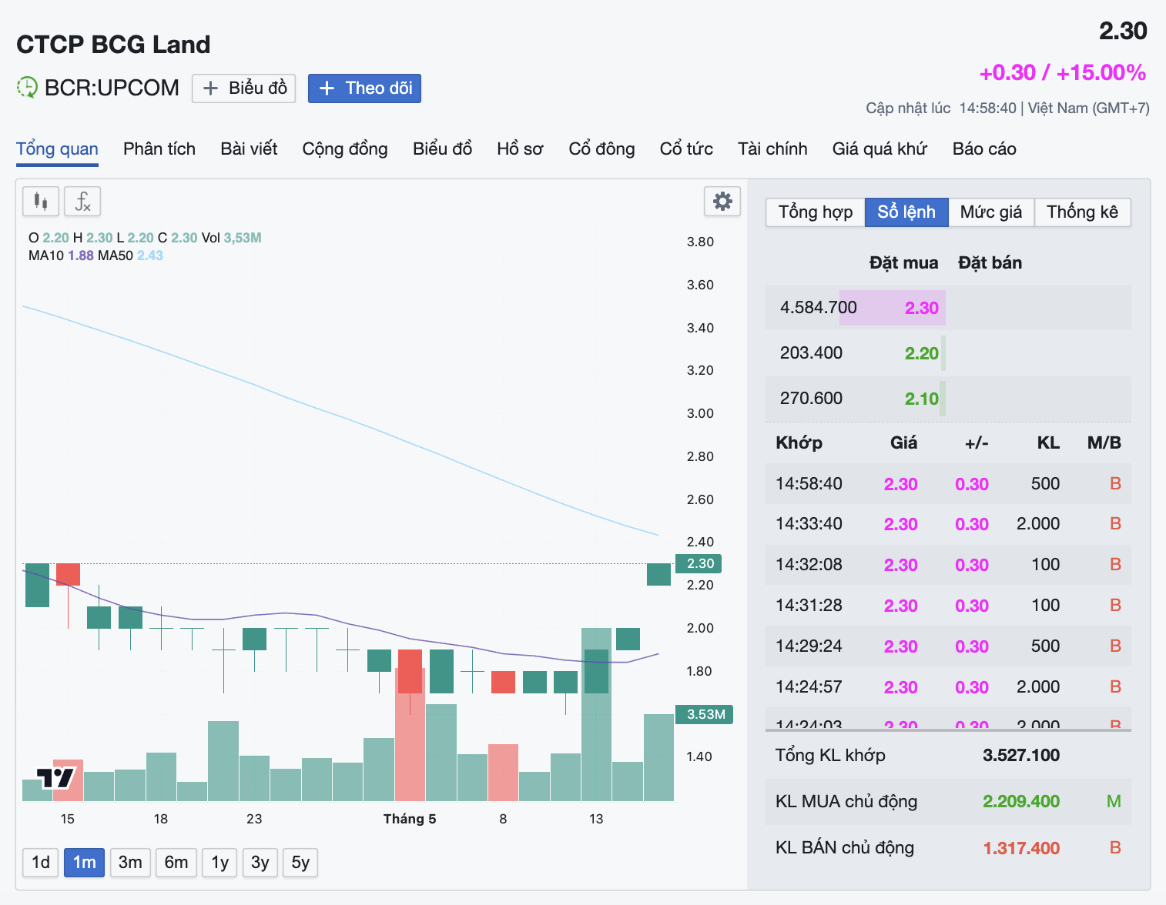This screenshot has width=1166, height=905.
Task: Open the fx indicators tool
Action: coord(82,202)
